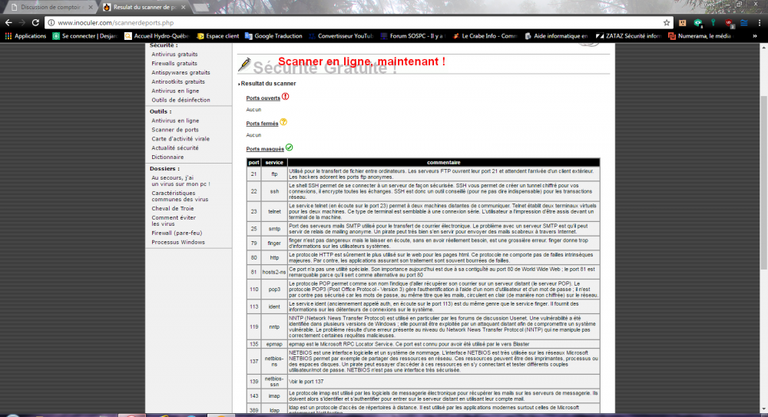Viewport: 768px width, 417px height.
Task: Open the Applications bookmarks shortcut
Action: pyautogui.click(x=25, y=36)
